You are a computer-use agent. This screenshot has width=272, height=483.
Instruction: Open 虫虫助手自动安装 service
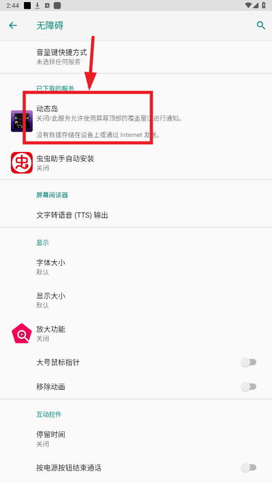coord(136,162)
